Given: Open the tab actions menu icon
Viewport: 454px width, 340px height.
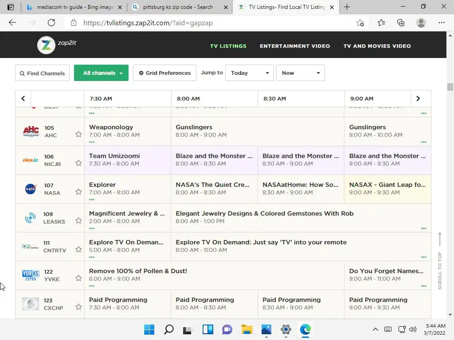Looking at the screenshot, I should 11,7.
